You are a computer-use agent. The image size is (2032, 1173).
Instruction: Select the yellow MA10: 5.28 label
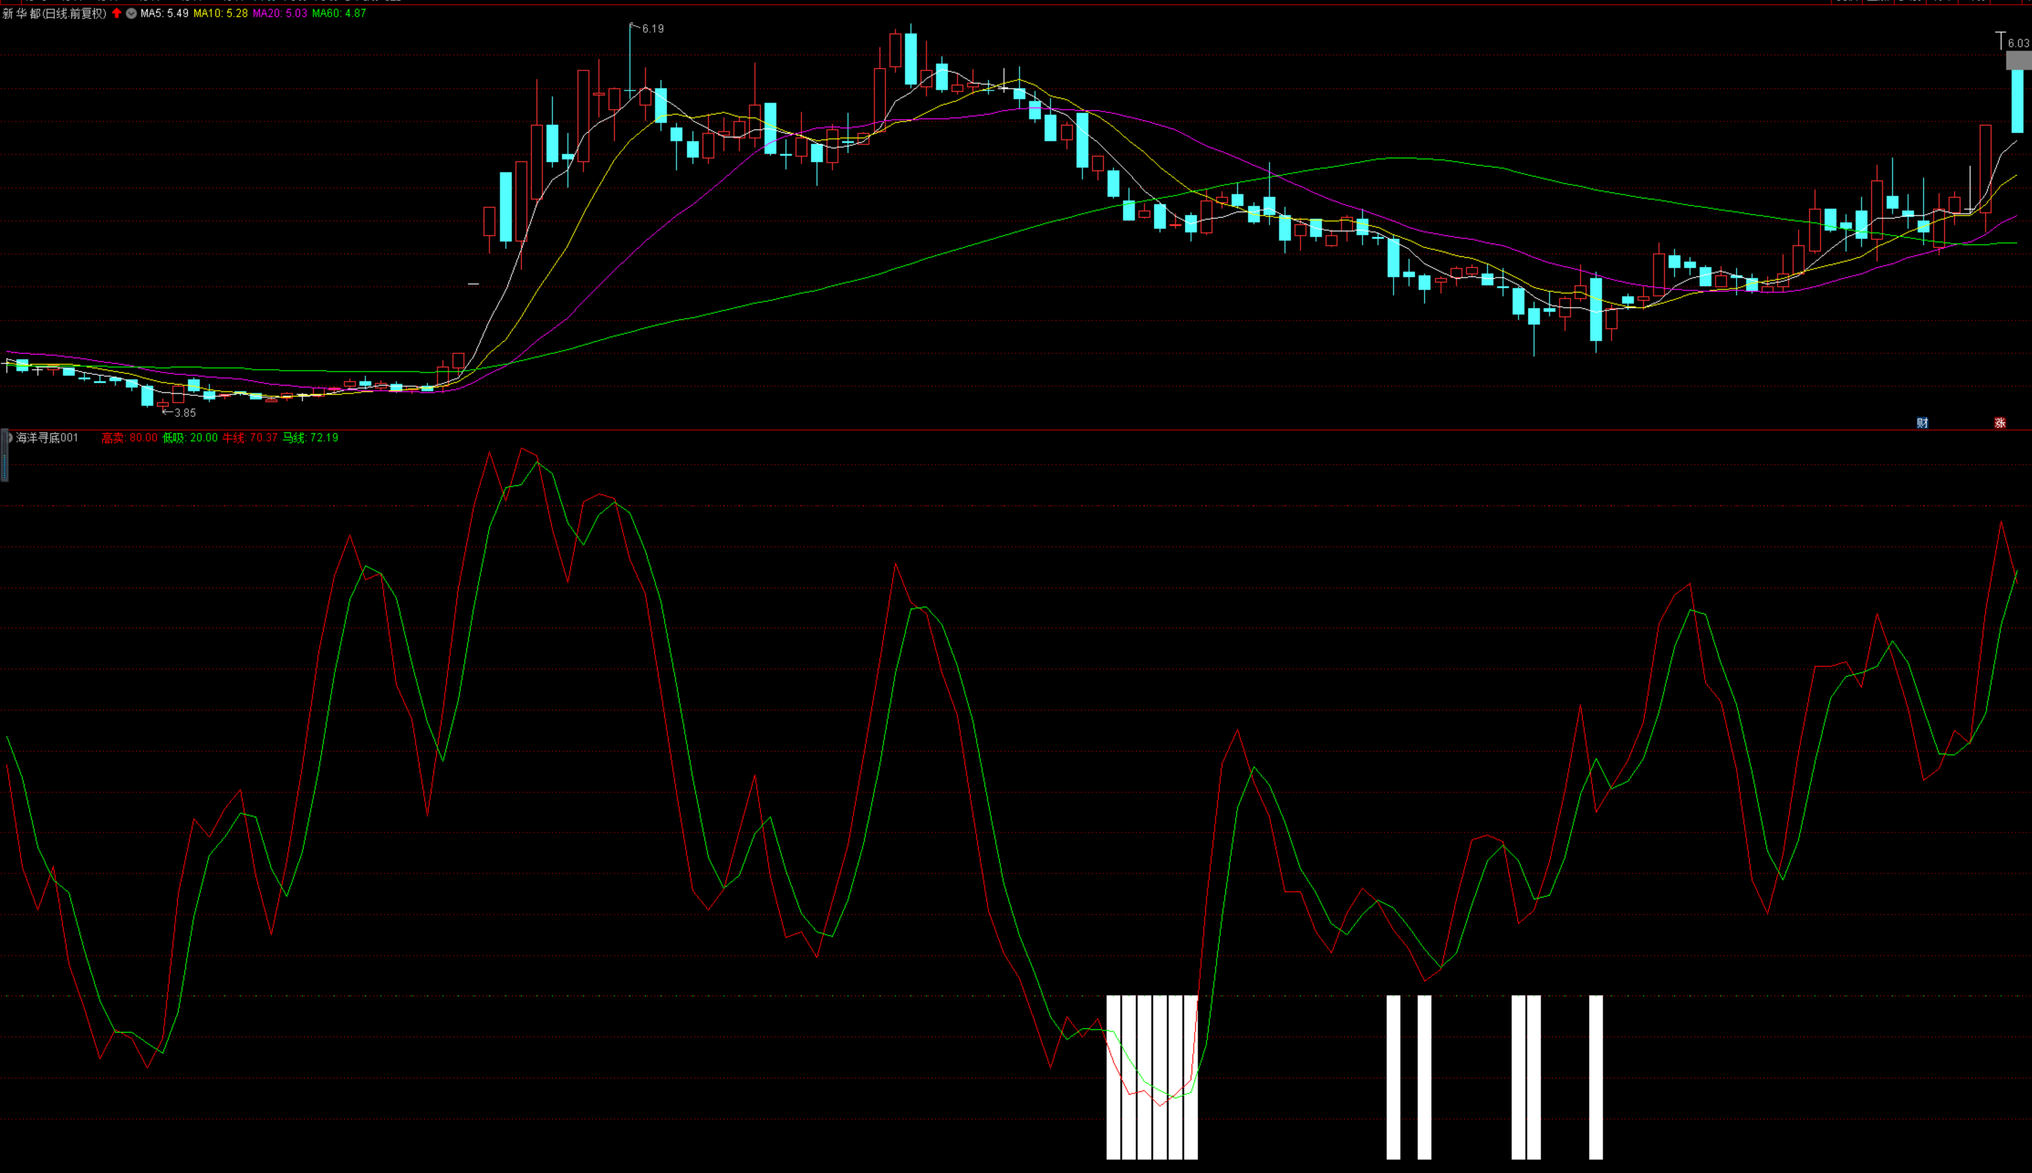(221, 13)
